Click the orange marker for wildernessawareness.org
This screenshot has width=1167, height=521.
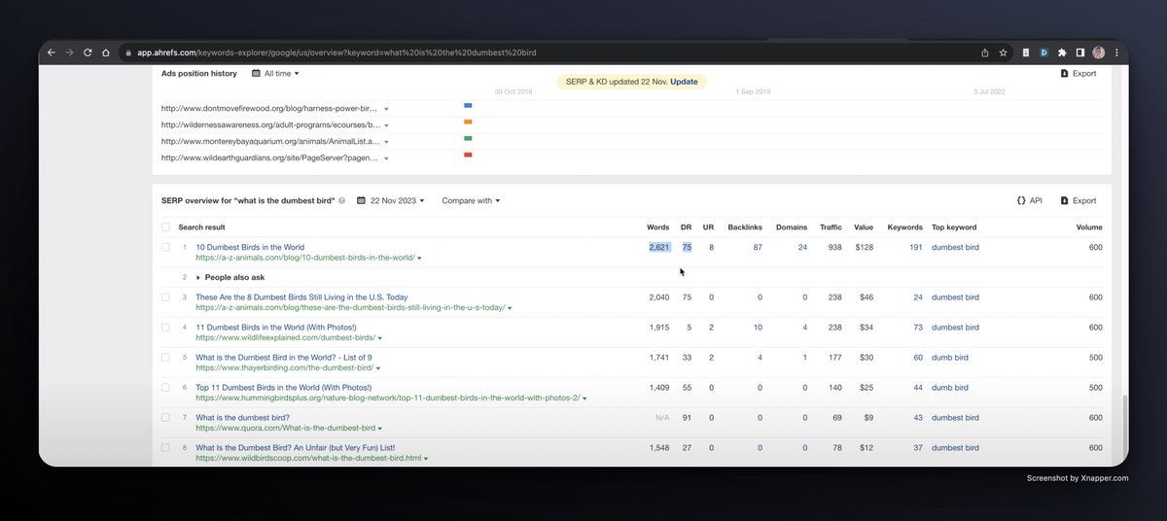(x=468, y=122)
